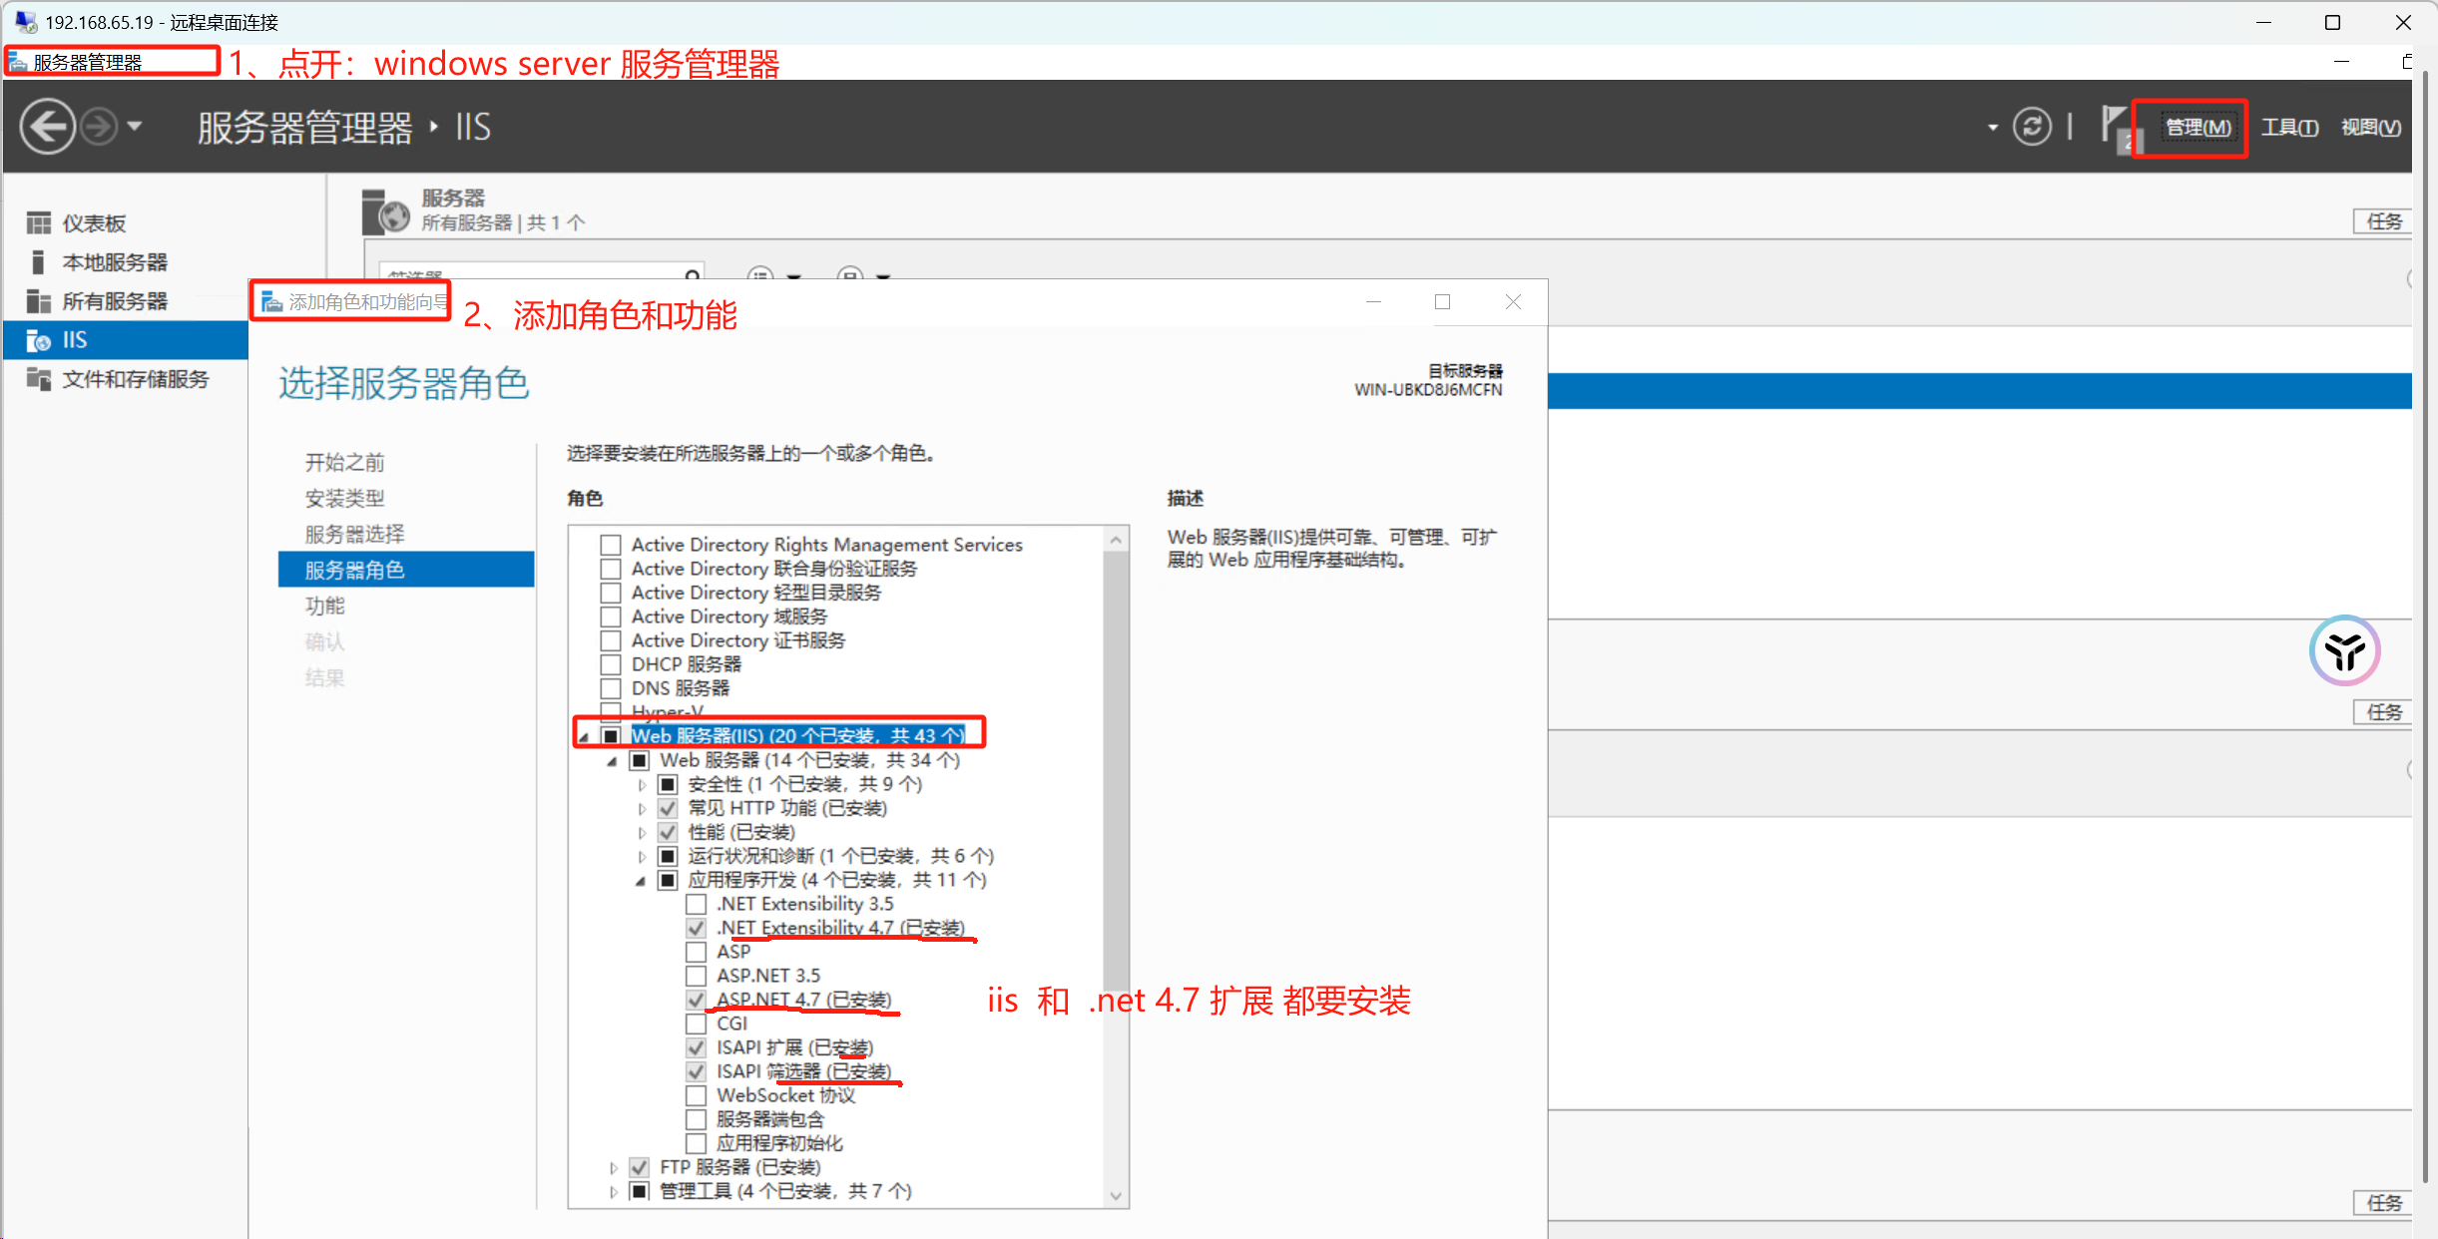Go to the 功能 wizard step

(x=324, y=606)
